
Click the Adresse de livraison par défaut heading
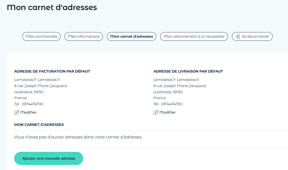tap(188, 71)
